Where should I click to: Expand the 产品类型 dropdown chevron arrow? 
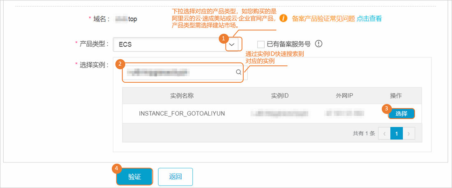(x=233, y=44)
